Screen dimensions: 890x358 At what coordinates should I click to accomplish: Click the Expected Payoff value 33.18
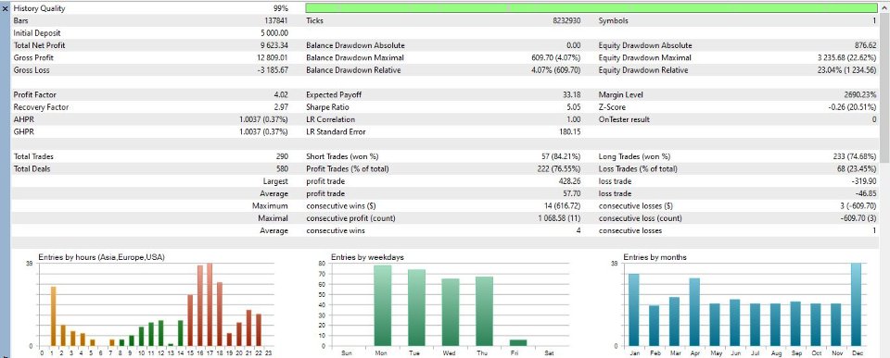(572, 95)
